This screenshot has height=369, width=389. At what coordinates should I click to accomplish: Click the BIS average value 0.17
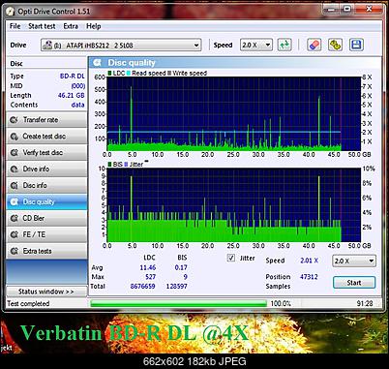(x=181, y=267)
